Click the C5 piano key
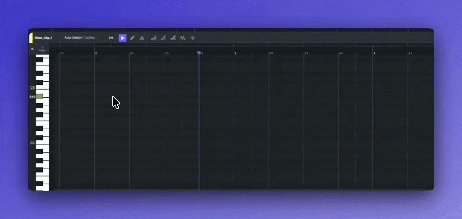This screenshot has width=462, height=219. click(42, 88)
